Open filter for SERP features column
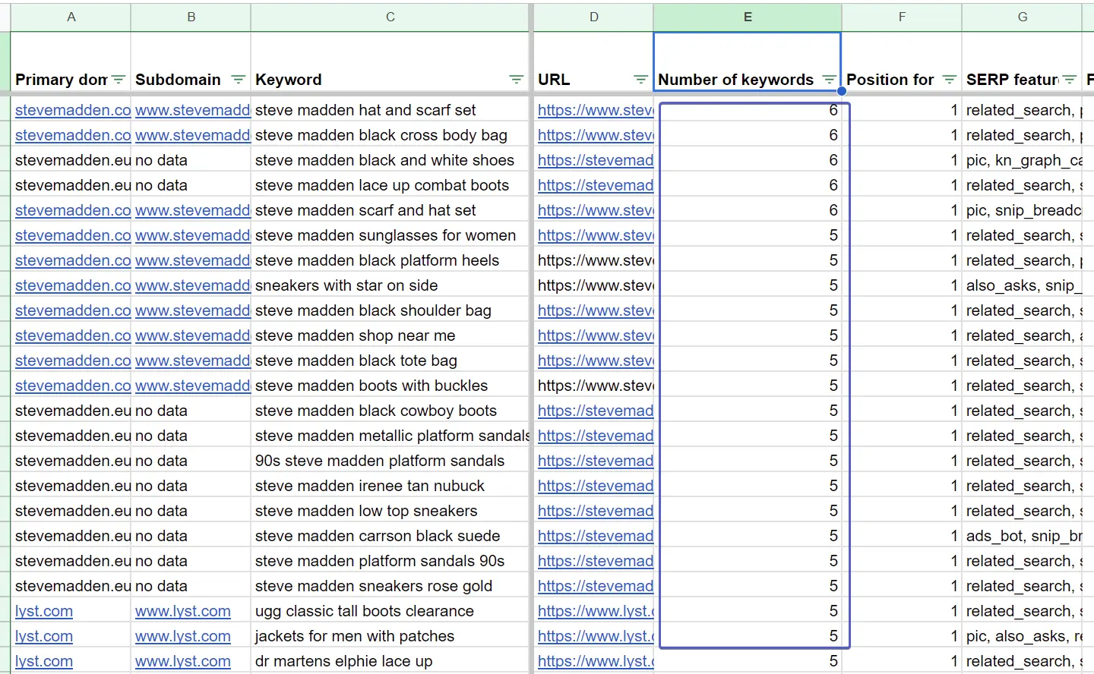Screen dimensions: 1094x674 pyautogui.click(x=1069, y=80)
